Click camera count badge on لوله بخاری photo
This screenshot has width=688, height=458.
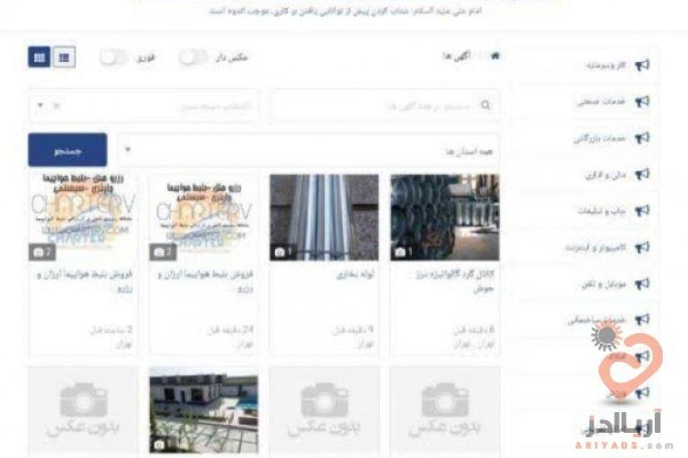click(x=283, y=252)
